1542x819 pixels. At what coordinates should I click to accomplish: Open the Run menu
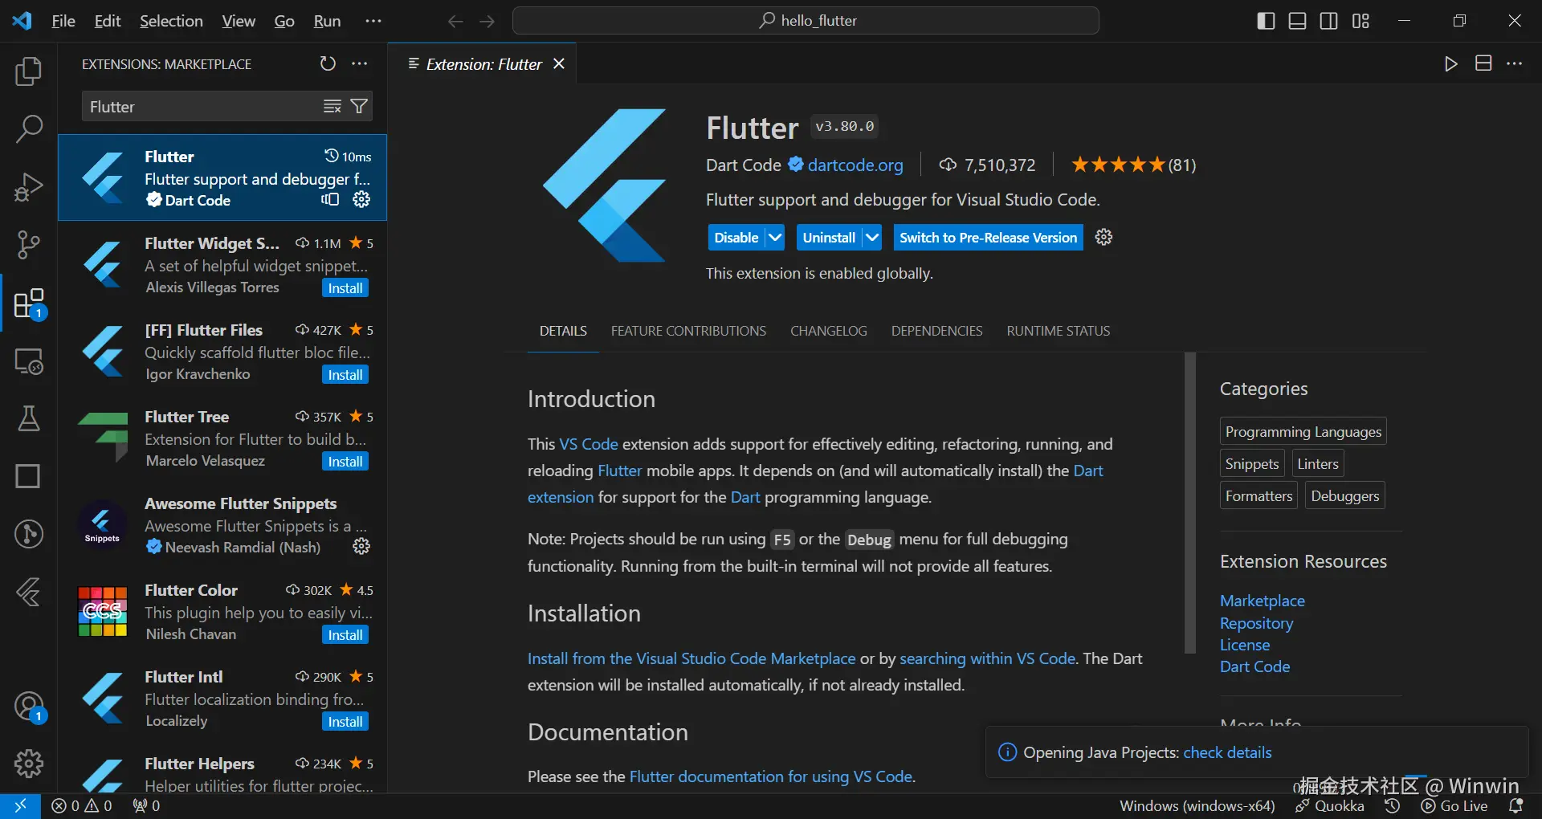327,21
